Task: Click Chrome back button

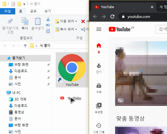Action: pos(95,17)
